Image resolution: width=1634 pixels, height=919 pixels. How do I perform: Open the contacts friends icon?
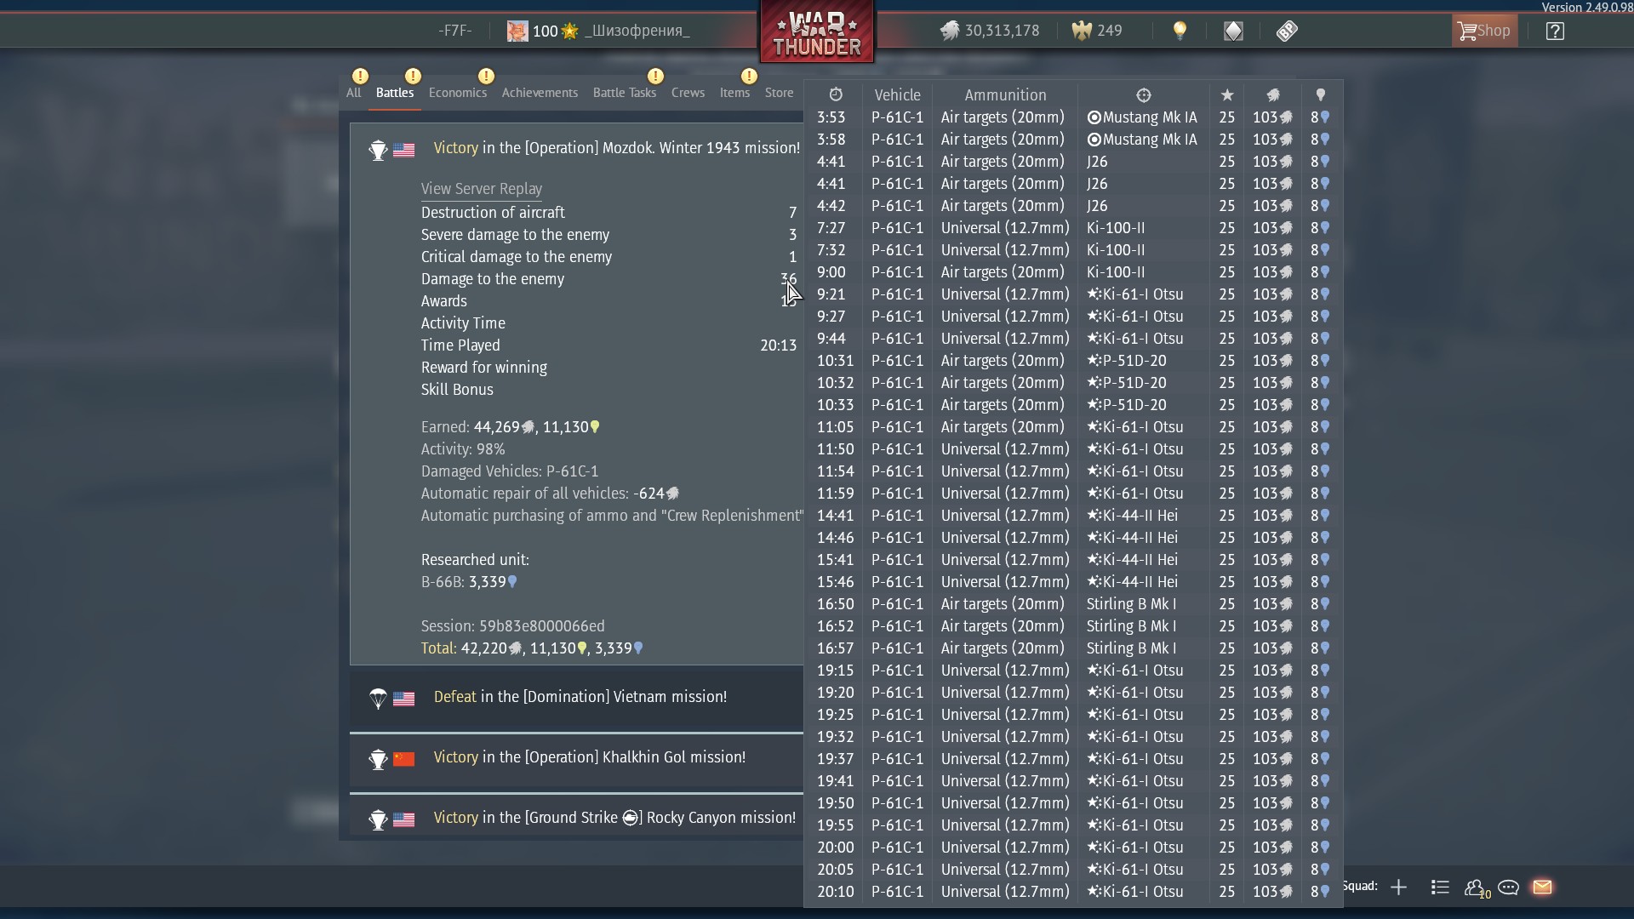(x=1475, y=888)
